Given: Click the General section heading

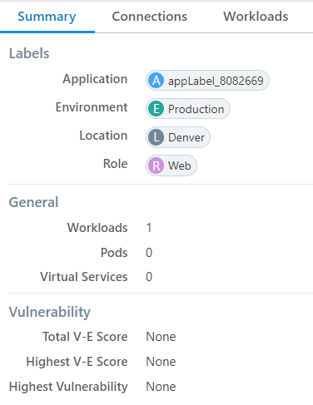Looking at the screenshot, I should [x=33, y=202].
